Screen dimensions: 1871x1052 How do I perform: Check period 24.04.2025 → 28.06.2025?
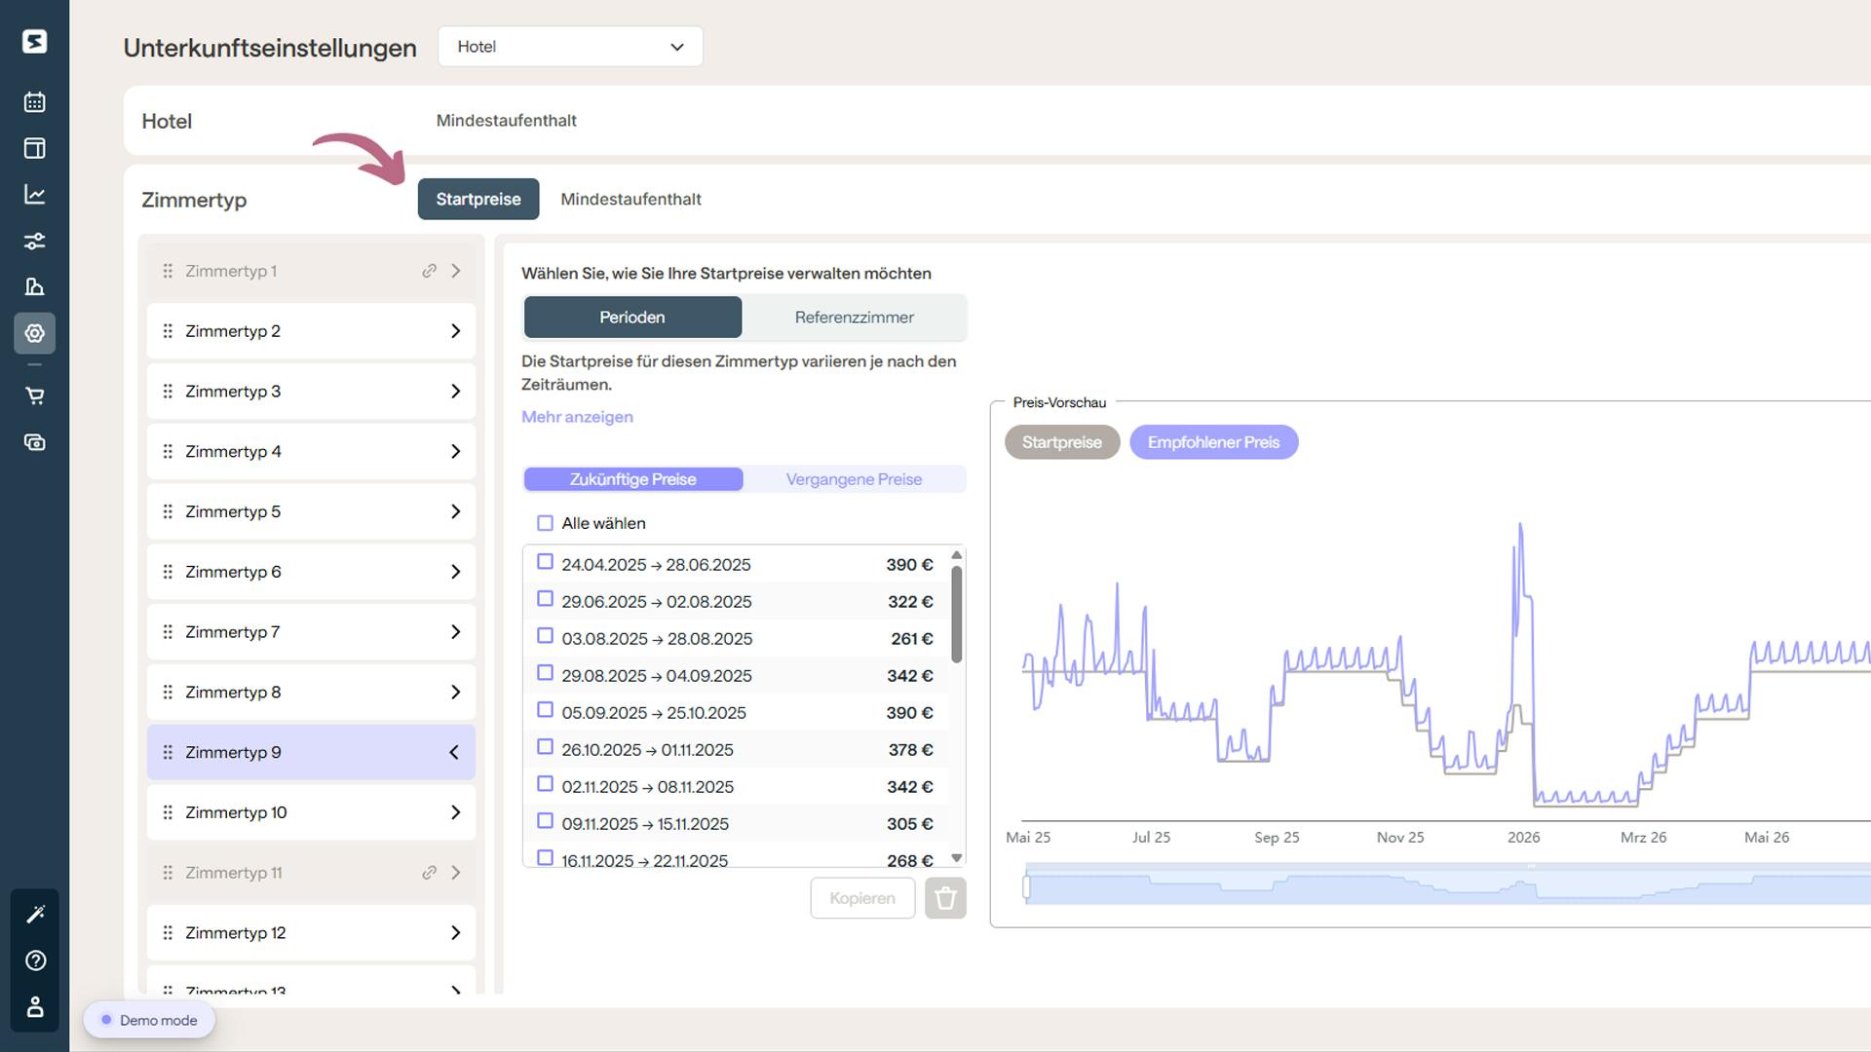click(x=545, y=562)
